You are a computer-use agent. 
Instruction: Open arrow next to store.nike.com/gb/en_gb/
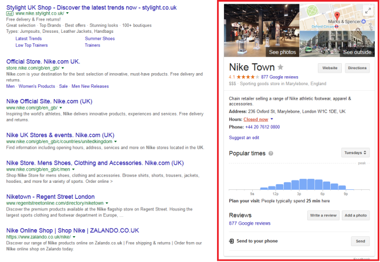click(x=63, y=68)
